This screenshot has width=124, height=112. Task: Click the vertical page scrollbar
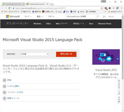point(123,47)
